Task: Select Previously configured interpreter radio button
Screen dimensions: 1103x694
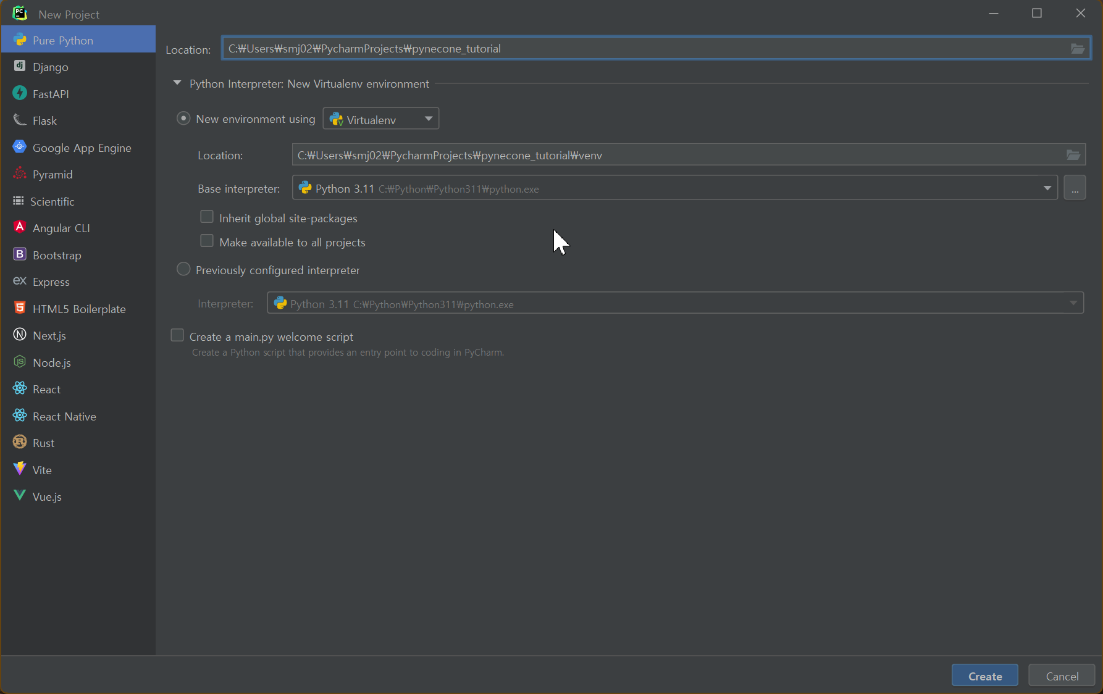Action: point(183,269)
